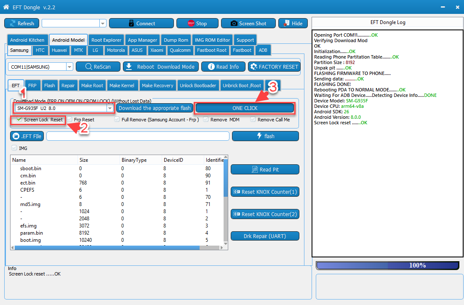Click the DeviceID column header
Image resolution: width=464 pixels, height=305 pixels.
point(183,160)
